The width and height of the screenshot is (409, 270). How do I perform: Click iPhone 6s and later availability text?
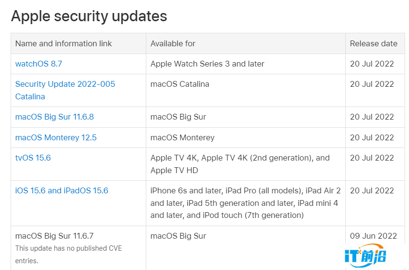(x=245, y=203)
